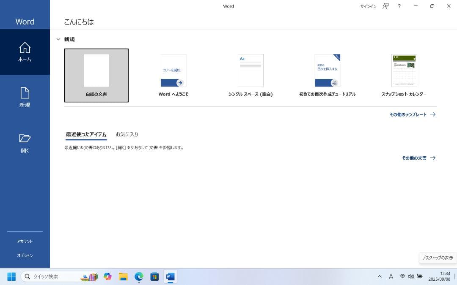Image resolution: width=457 pixels, height=285 pixels.
Task: Select the 最近使ったアイテム tab
Action: coord(86,134)
